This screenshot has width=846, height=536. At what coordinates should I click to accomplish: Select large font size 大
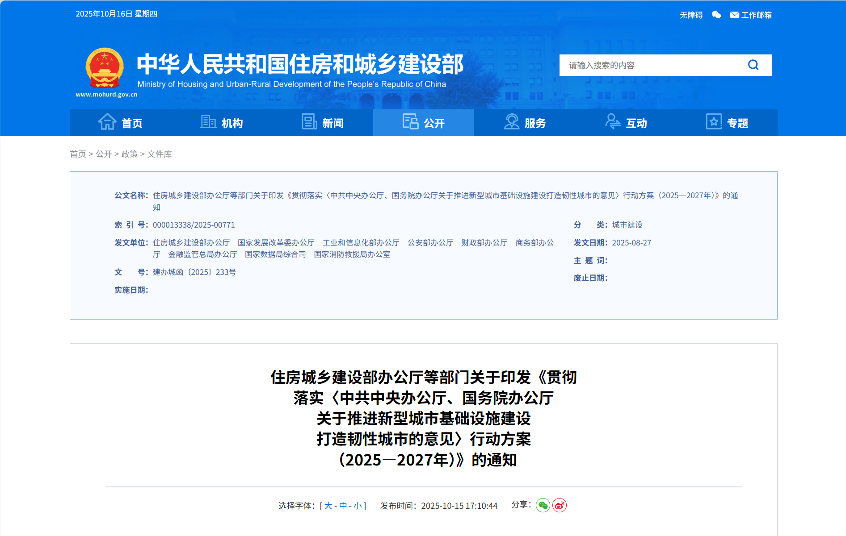tap(328, 506)
